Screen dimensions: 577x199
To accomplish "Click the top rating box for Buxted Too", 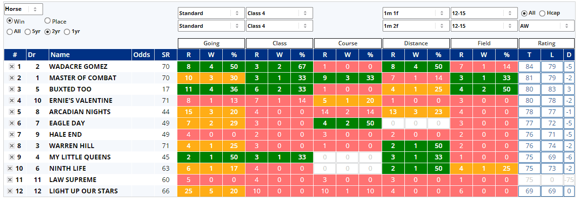I will (x=529, y=89).
